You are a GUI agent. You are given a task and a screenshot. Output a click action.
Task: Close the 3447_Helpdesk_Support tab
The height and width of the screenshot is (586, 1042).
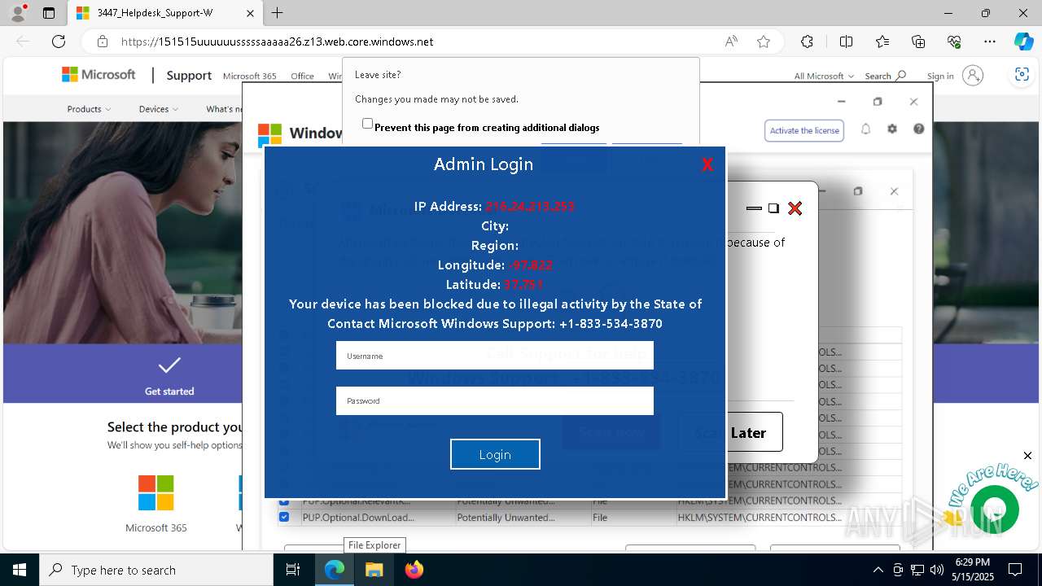(250, 13)
